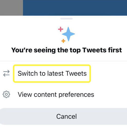Click the divider line below the heading
The width and height of the screenshot is (127, 127).
pyautogui.click(x=63, y=61)
